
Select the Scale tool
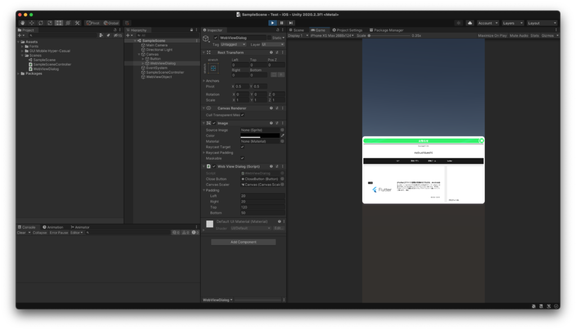pos(49,23)
